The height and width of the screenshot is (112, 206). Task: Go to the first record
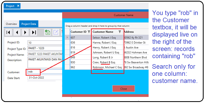(x=8, y=32)
